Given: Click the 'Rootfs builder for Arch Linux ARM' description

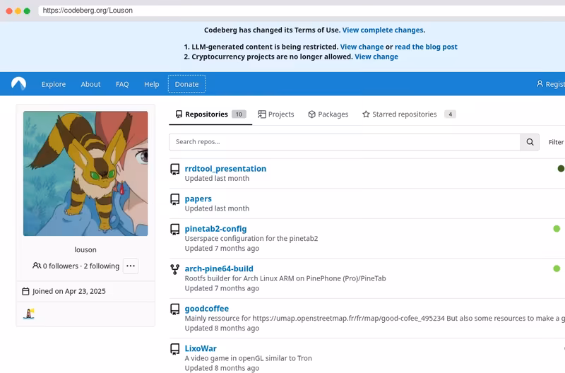Looking at the screenshot, I should 285,278.
